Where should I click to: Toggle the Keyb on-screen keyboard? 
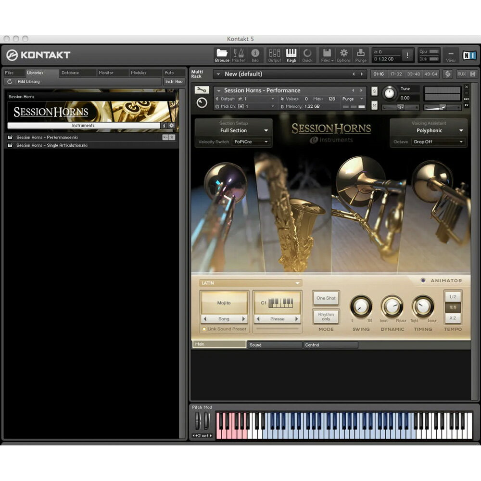[291, 55]
